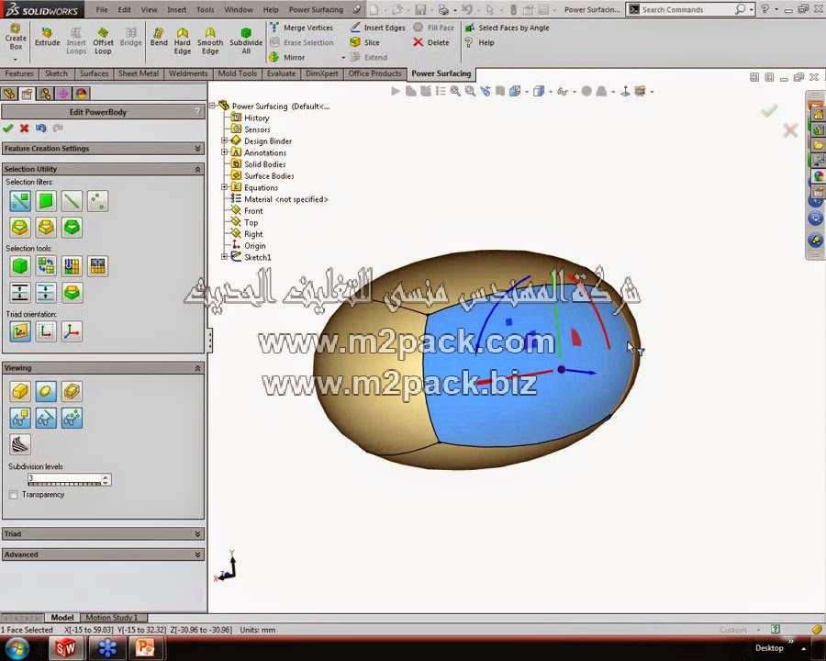Select the green cube selection tool
This screenshot has width=826, height=661.
coord(20,265)
